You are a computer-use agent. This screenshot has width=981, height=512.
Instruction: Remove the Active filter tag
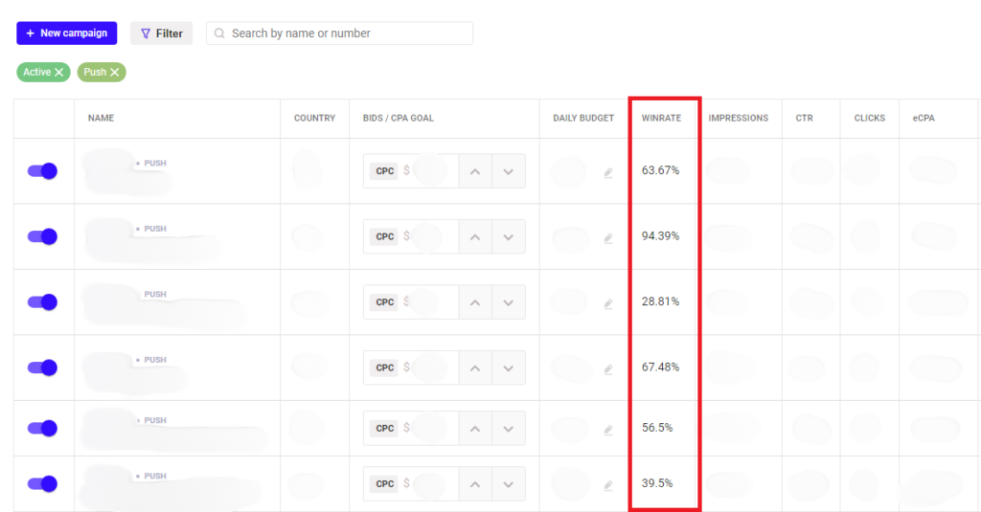(59, 73)
